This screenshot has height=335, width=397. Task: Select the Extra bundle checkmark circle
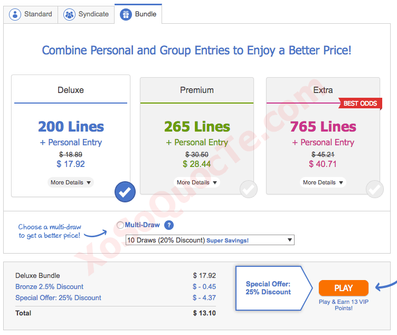pyautogui.click(x=375, y=189)
